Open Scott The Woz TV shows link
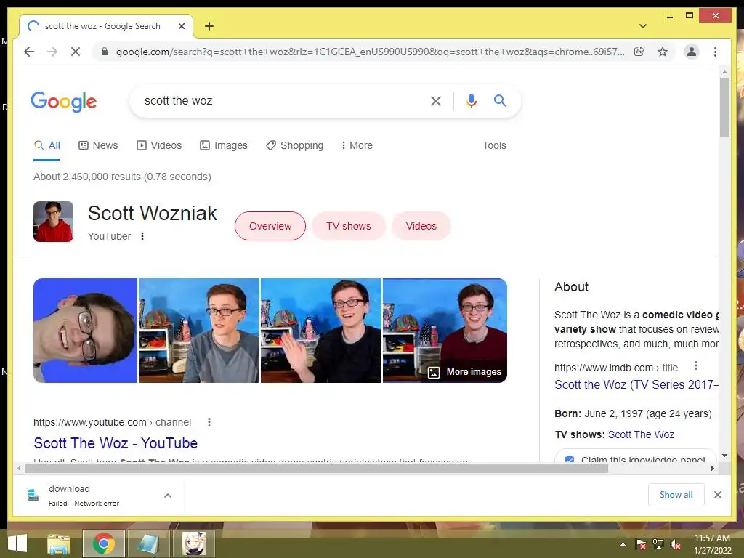Viewport: 744px width, 558px height. [641, 434]
